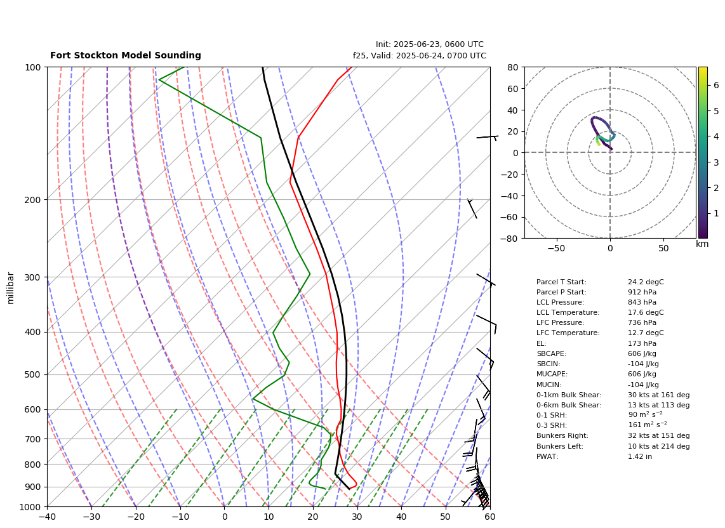This screenshot has width=725, height=528.
Task: Click the 6 tick on the color bar
Action: pos(715,85)
